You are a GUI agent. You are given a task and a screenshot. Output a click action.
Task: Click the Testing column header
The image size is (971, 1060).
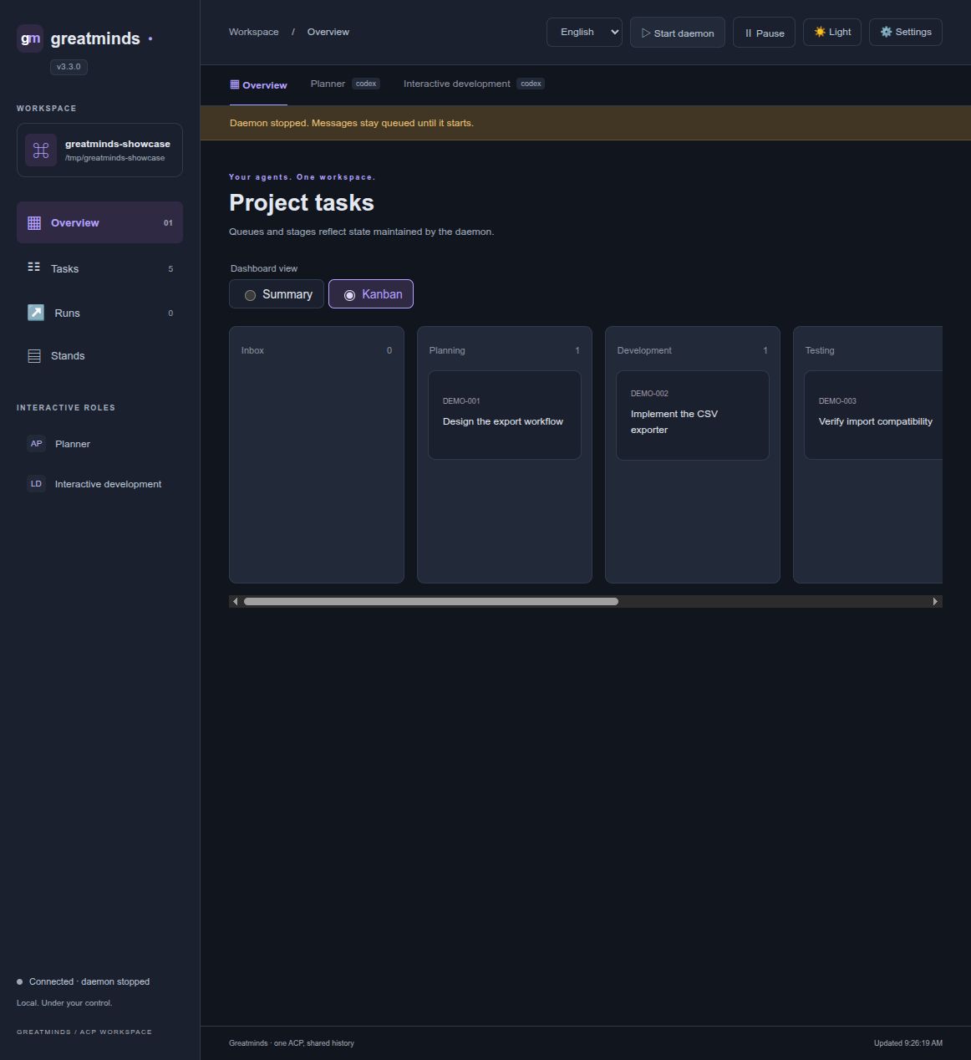[x=873, y=350]
